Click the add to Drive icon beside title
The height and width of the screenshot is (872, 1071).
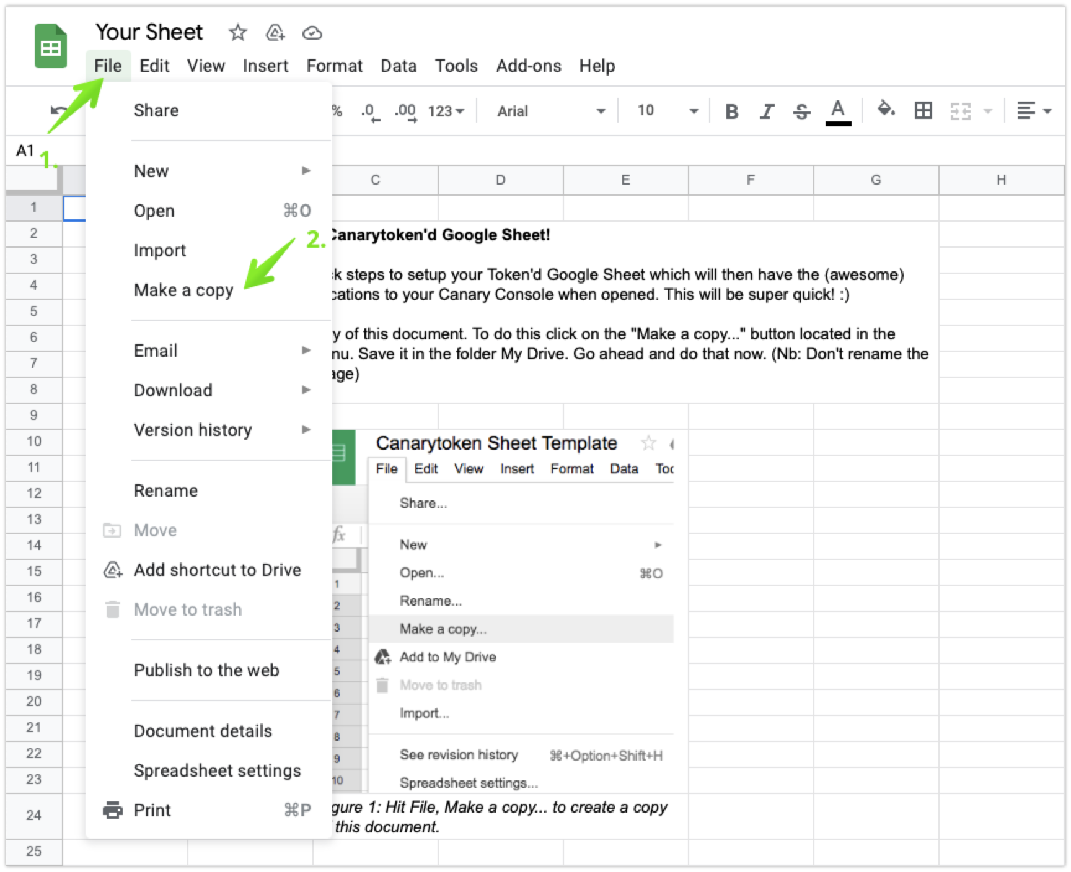tap(275, 32)
